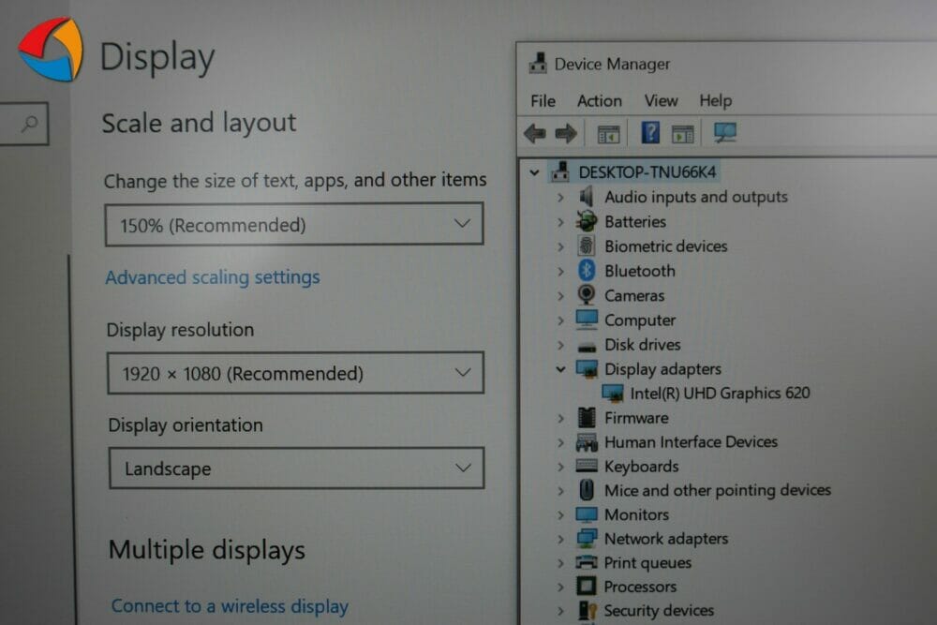The height and width of the screenshot is (625, 937).
Task: Collapse the DESKTOP-TNU66K4 root node
Action: 534,172
